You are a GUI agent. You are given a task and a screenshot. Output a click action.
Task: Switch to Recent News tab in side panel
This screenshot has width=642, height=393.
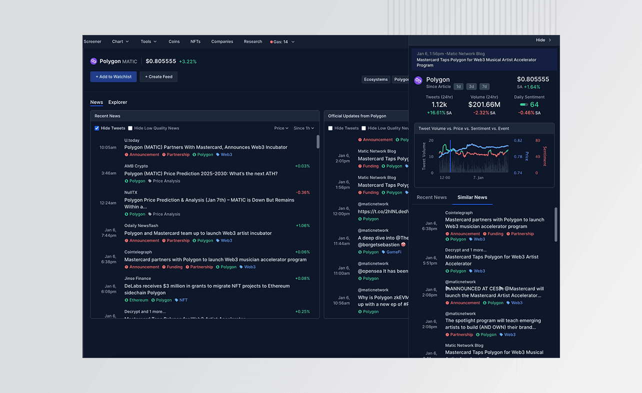pyautogui.click(x=431, y=197)
